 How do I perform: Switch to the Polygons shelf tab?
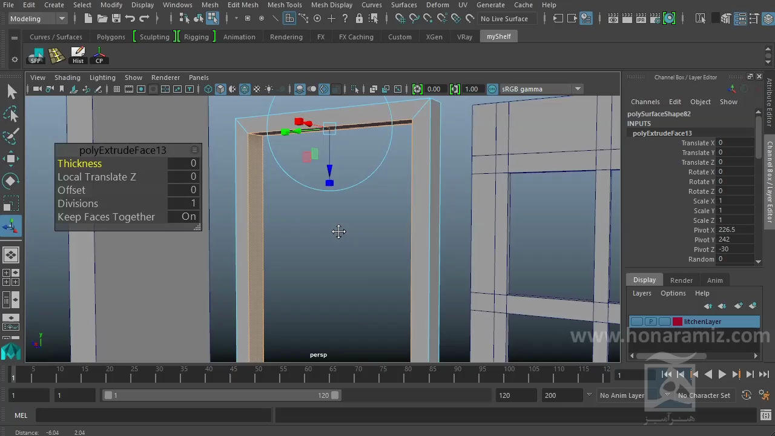111,37
